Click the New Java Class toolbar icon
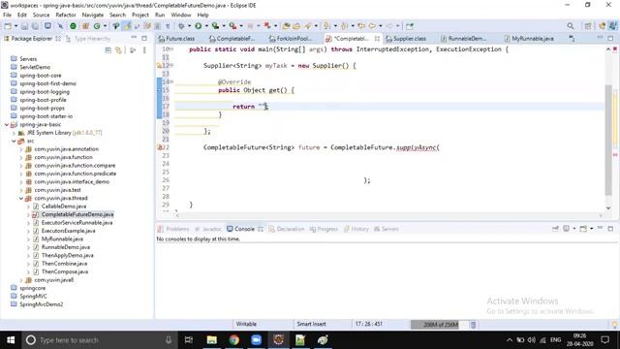Screen dimensions: 620x349 (97, 26)
